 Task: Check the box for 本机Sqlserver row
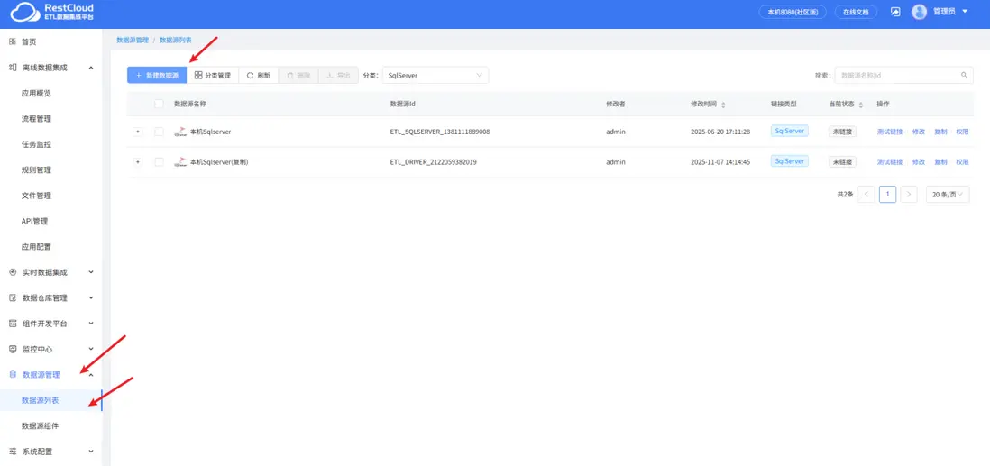pyautogui.click(x=159, y=132)
